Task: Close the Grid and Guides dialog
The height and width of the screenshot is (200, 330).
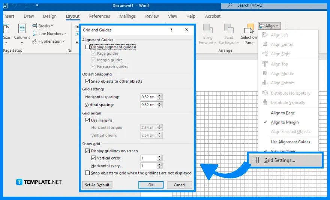Action: click(x=186, y=30)
